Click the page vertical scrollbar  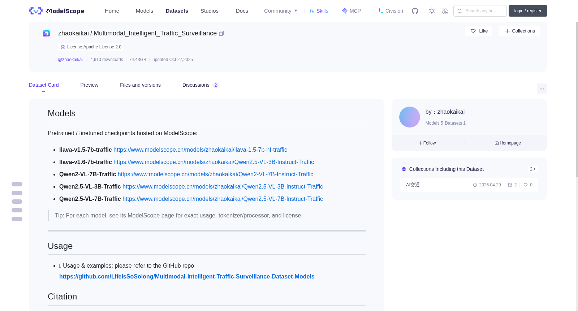pyautogui.click(x=577, y=99)
